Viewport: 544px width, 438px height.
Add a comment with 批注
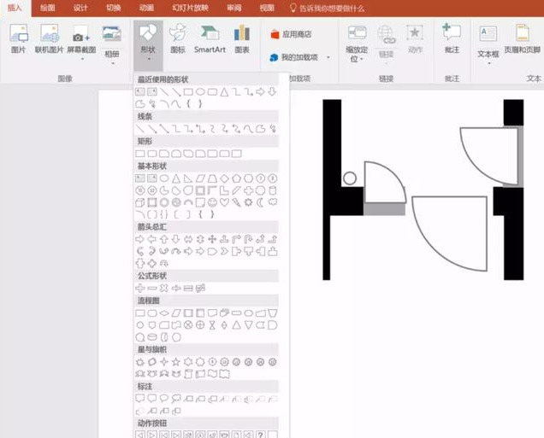[x=452, y=38]
